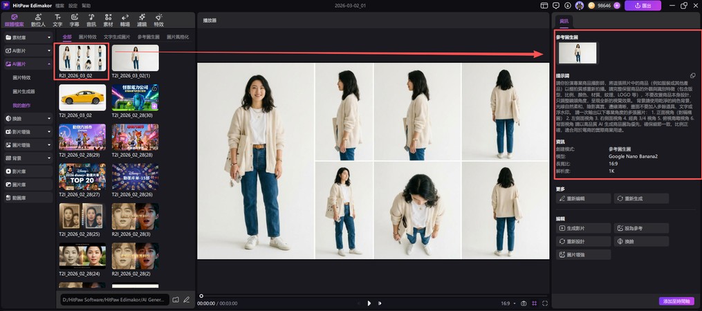
Task: Copy the prompt with the copy icon
Action: [692, 75]
